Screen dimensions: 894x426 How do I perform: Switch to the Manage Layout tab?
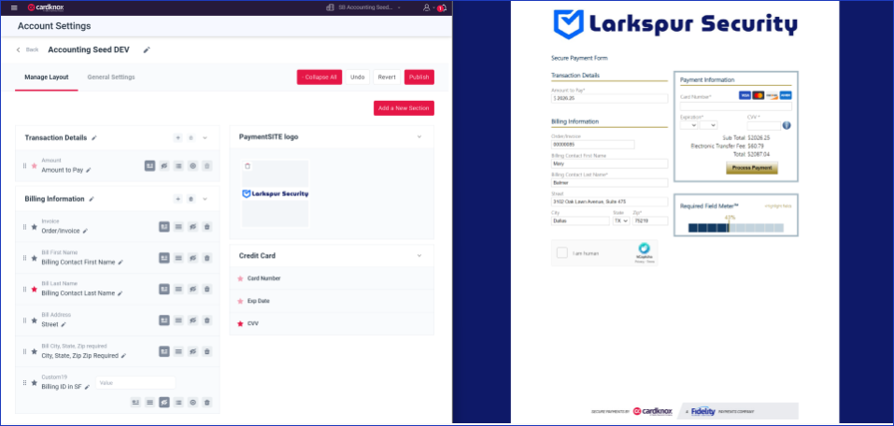[x=47, y=77]
